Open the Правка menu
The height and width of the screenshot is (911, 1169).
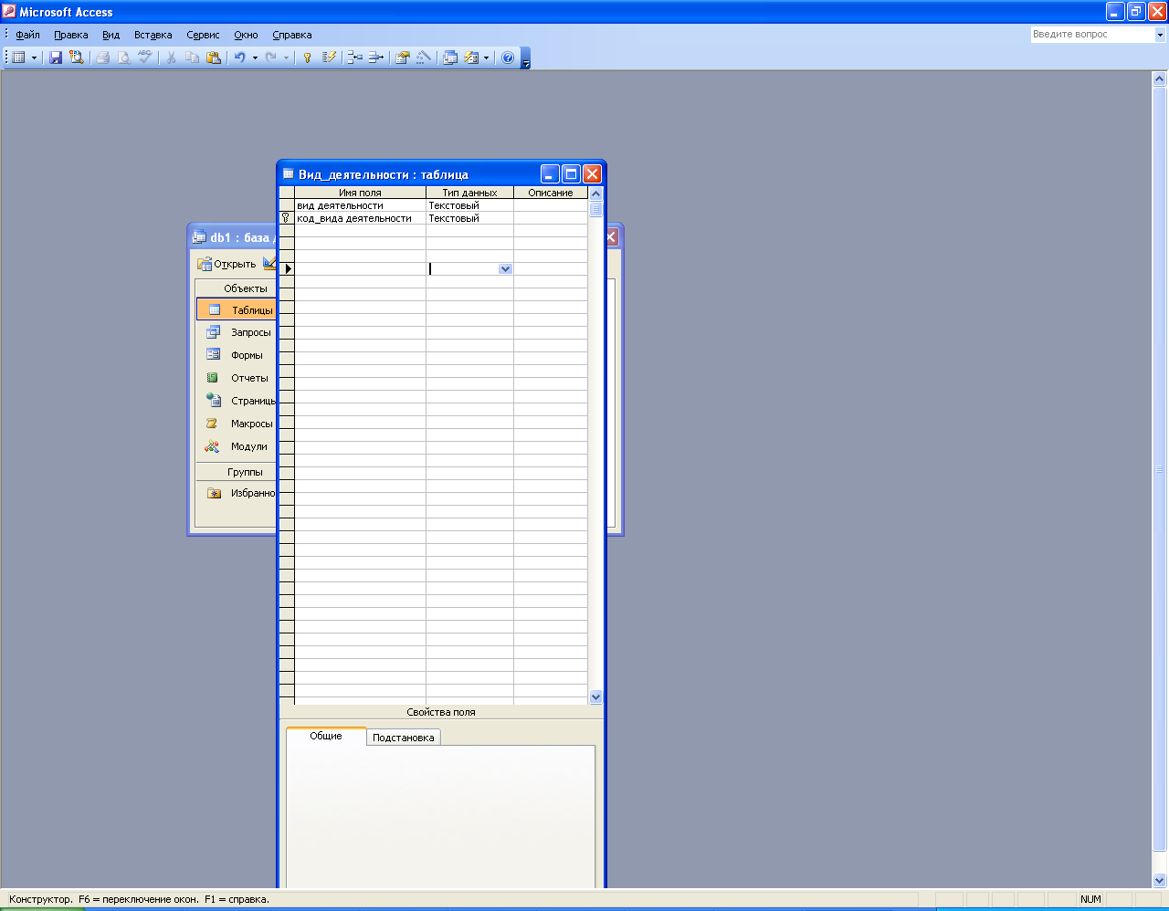tap(70, 35)
